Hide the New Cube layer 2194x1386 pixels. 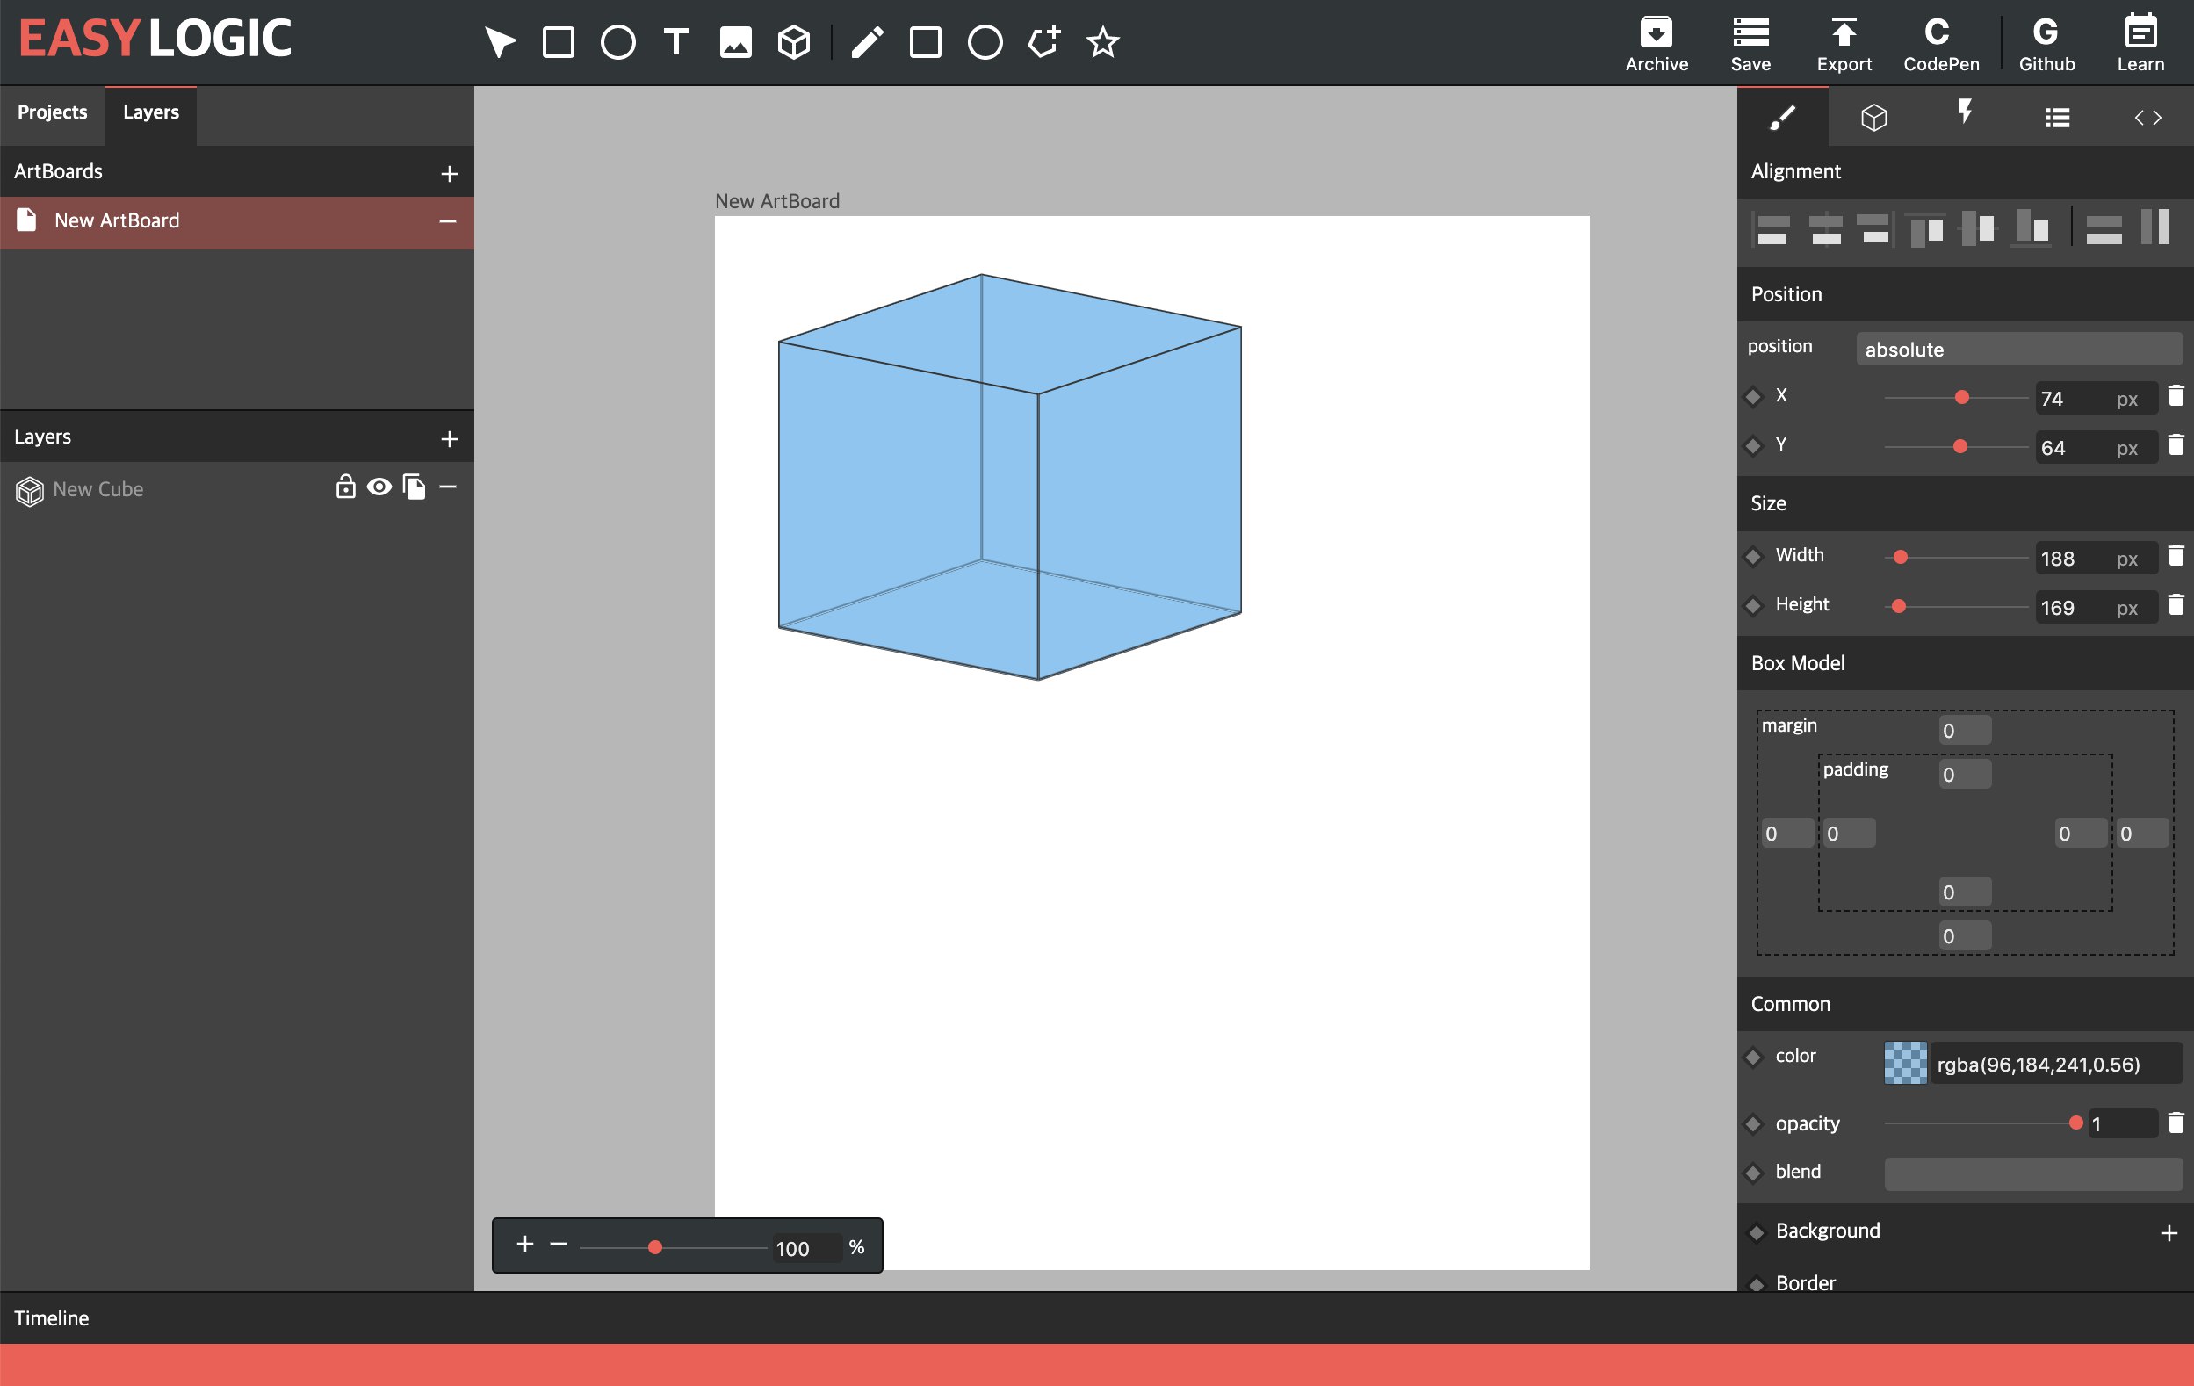coord(379,487)
